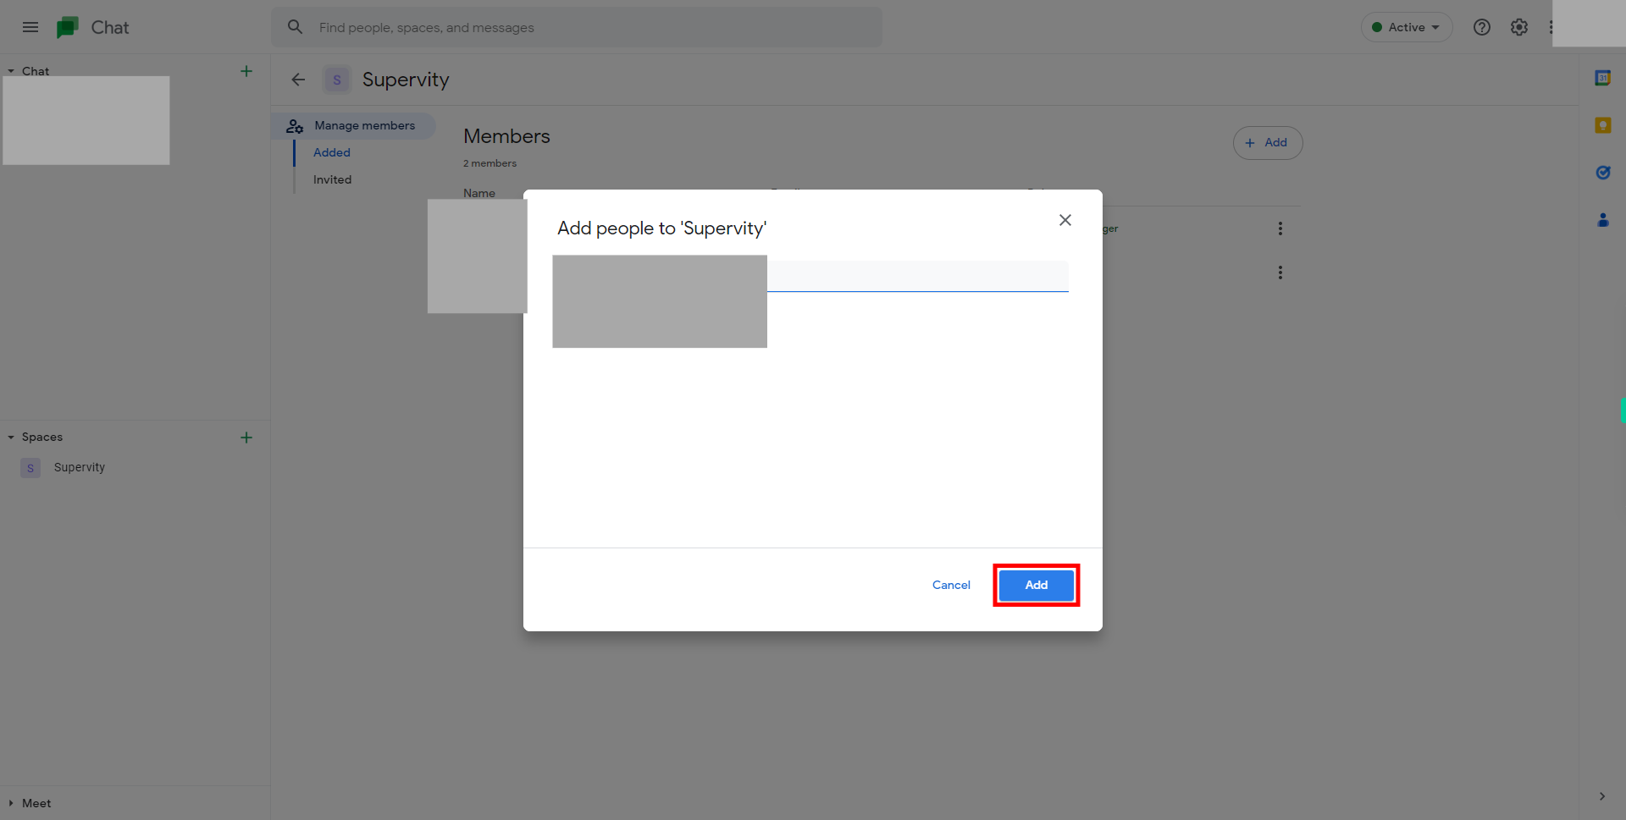Open the Active status dropdown

(x=1406, y=27)
